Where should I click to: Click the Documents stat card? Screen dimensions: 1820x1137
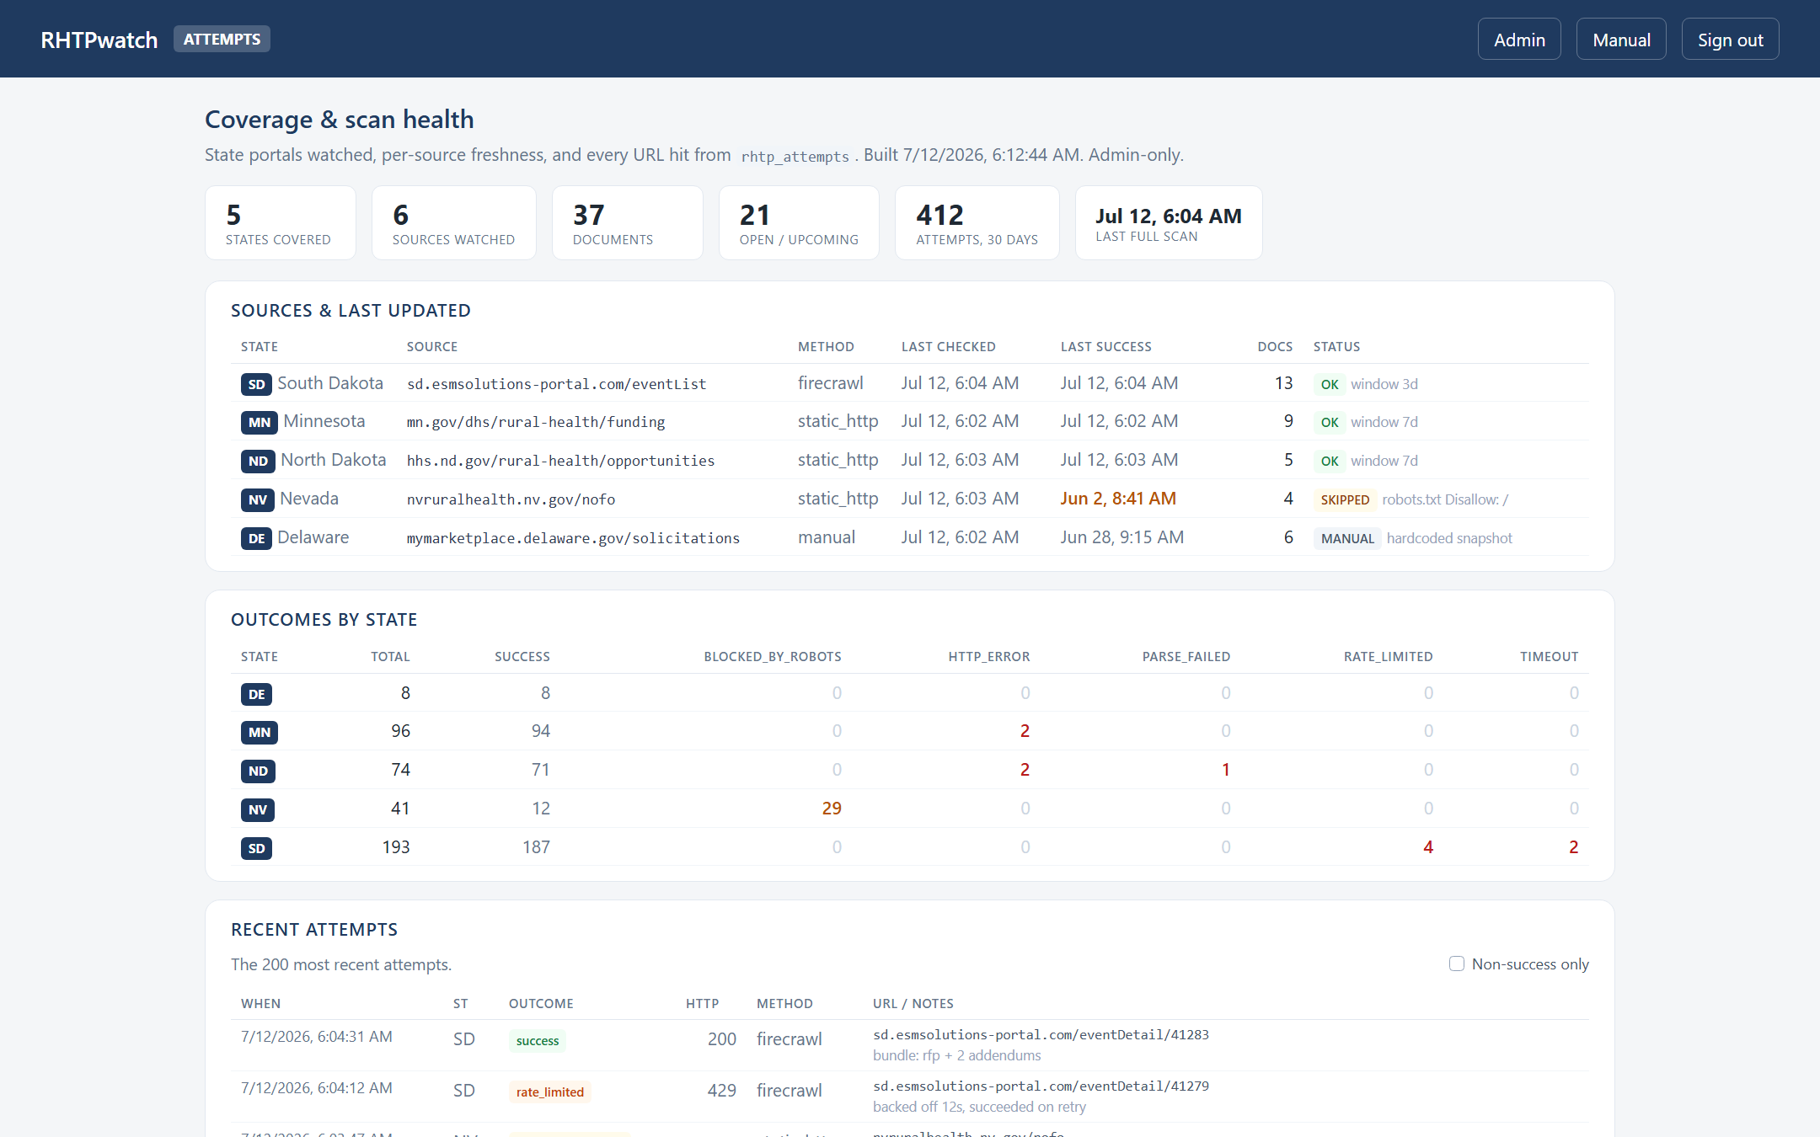(x=627, y=223)
